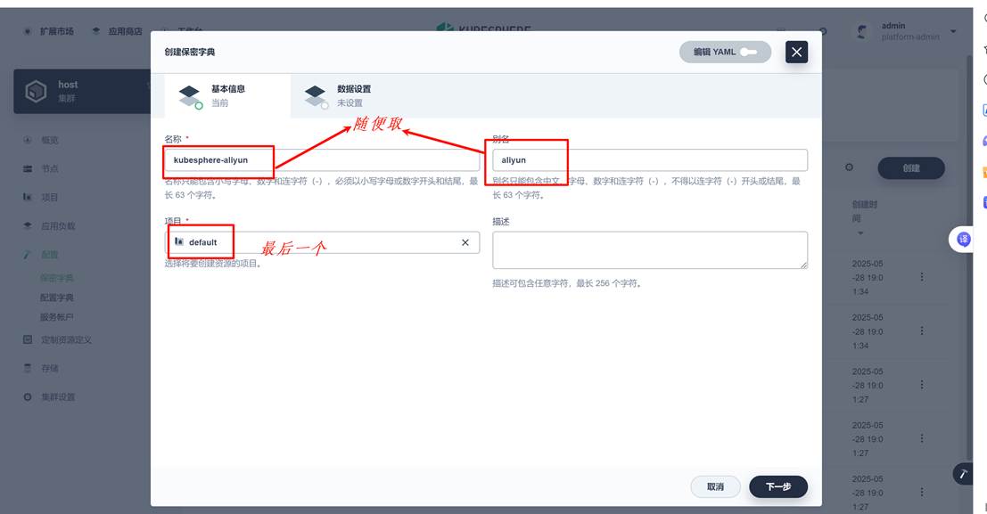This screenshot has width=987, height=514.
Task: Switch to the 基本信息 tab
Action: click(228, 95)
